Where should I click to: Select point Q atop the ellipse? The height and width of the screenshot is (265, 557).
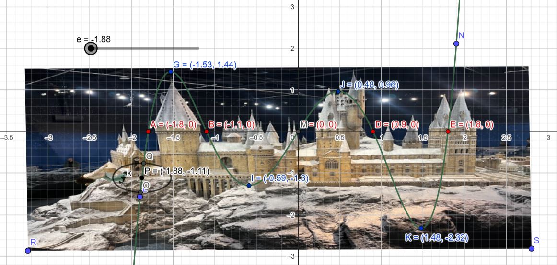coord(143,163)
